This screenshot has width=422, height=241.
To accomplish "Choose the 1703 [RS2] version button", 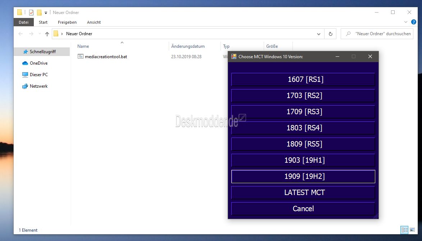I will tap(303, 96).
